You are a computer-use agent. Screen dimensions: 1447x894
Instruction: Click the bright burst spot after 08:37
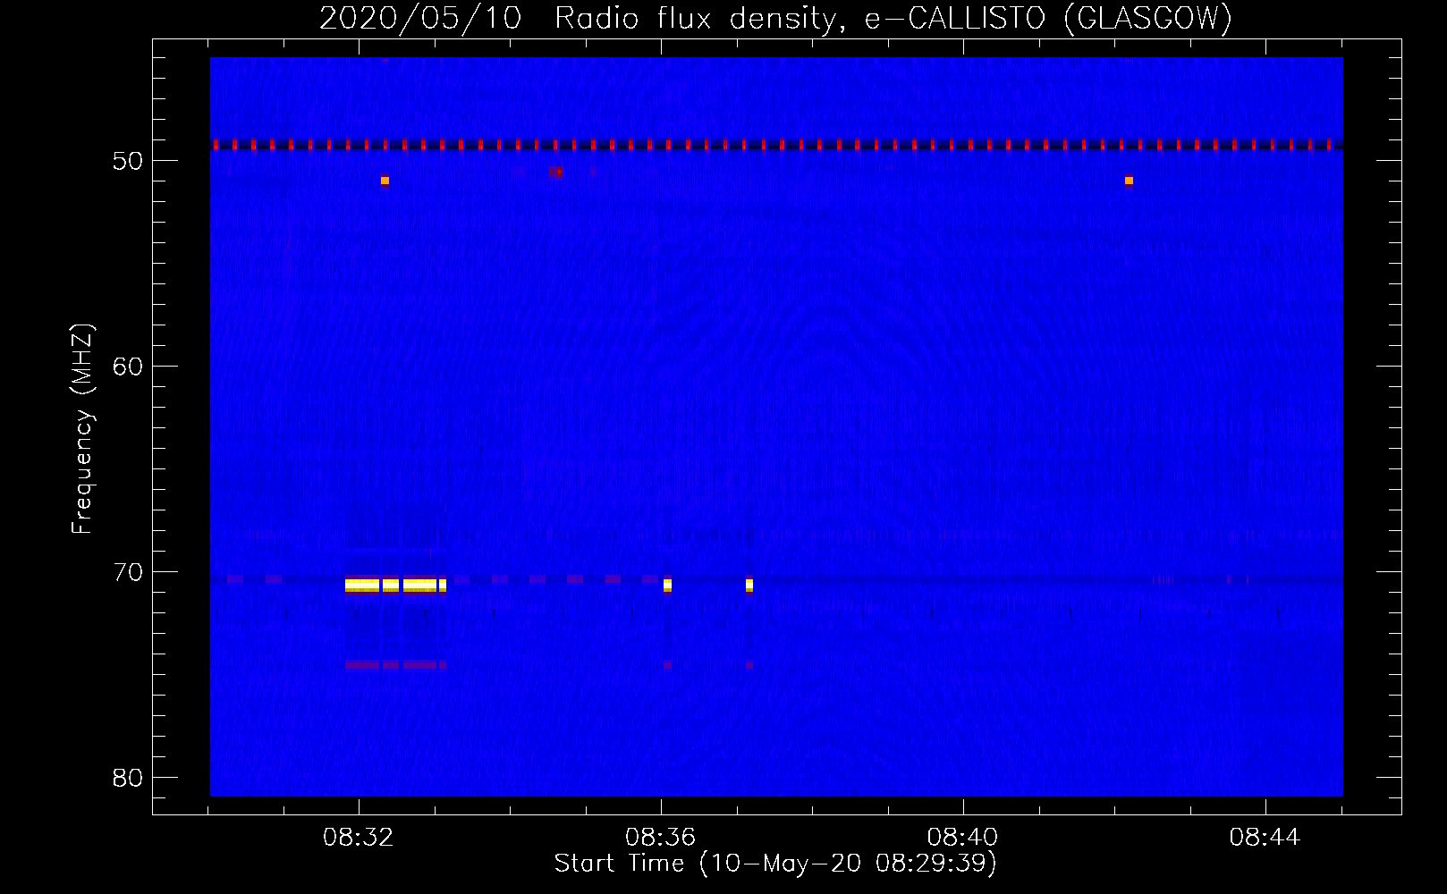(x=749, y=586)
